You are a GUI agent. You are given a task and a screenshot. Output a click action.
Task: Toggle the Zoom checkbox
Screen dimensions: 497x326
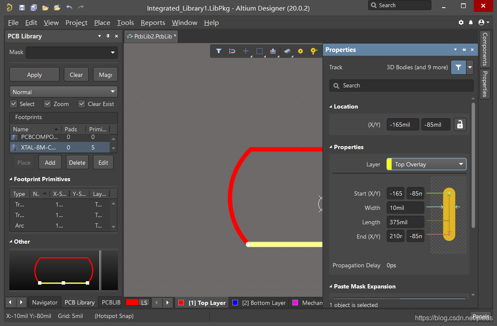47,104
